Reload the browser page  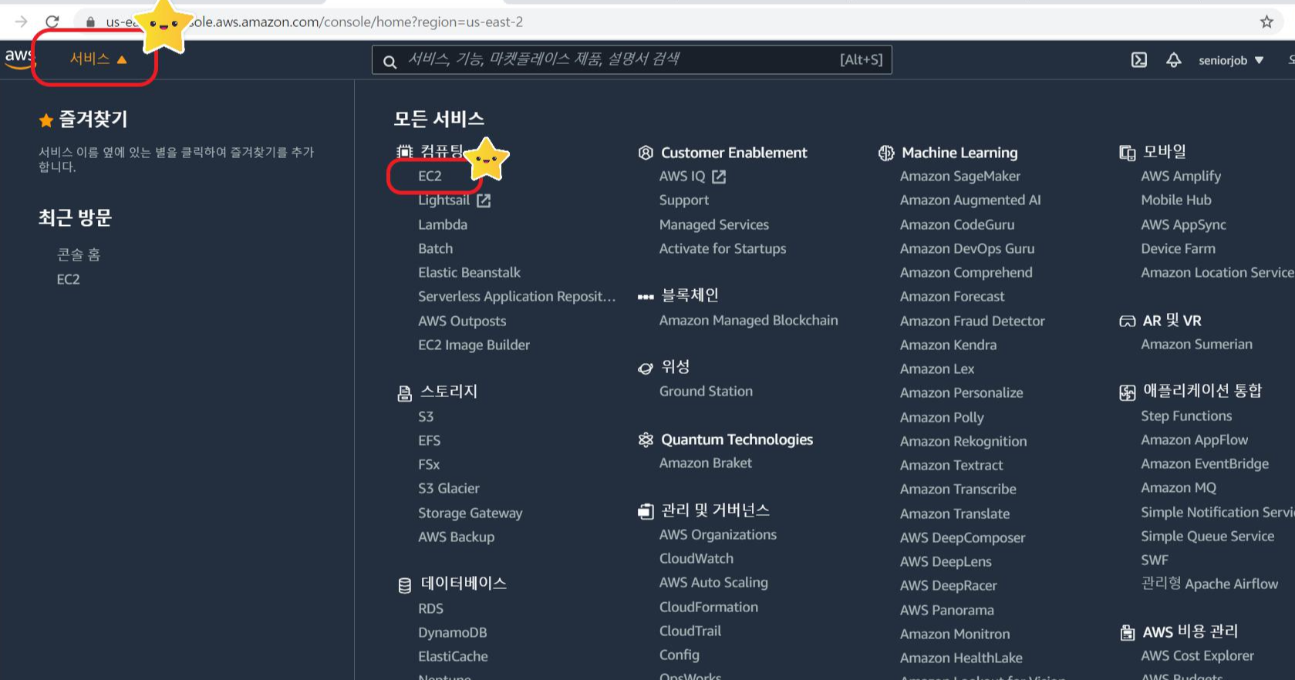(52, 22)
